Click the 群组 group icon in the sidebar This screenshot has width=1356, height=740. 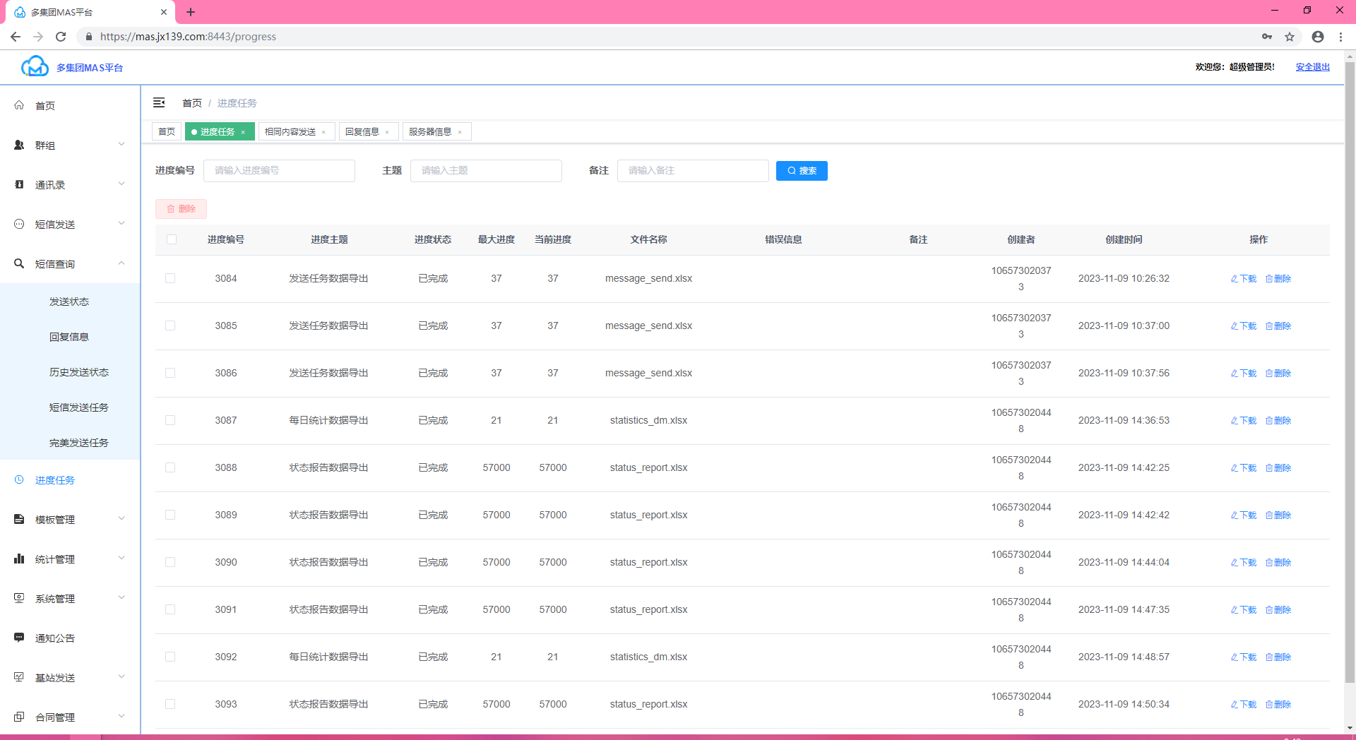coord(19,145)
